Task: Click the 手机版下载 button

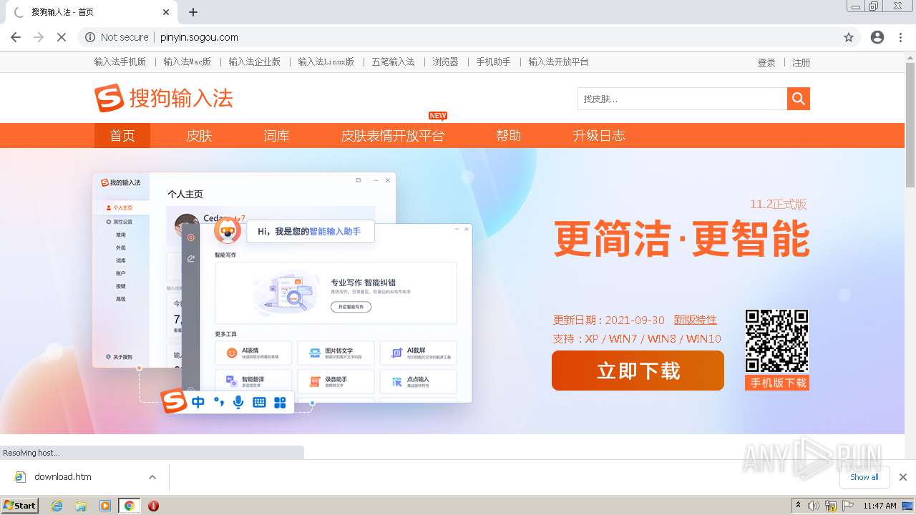Action: [777, 383]
